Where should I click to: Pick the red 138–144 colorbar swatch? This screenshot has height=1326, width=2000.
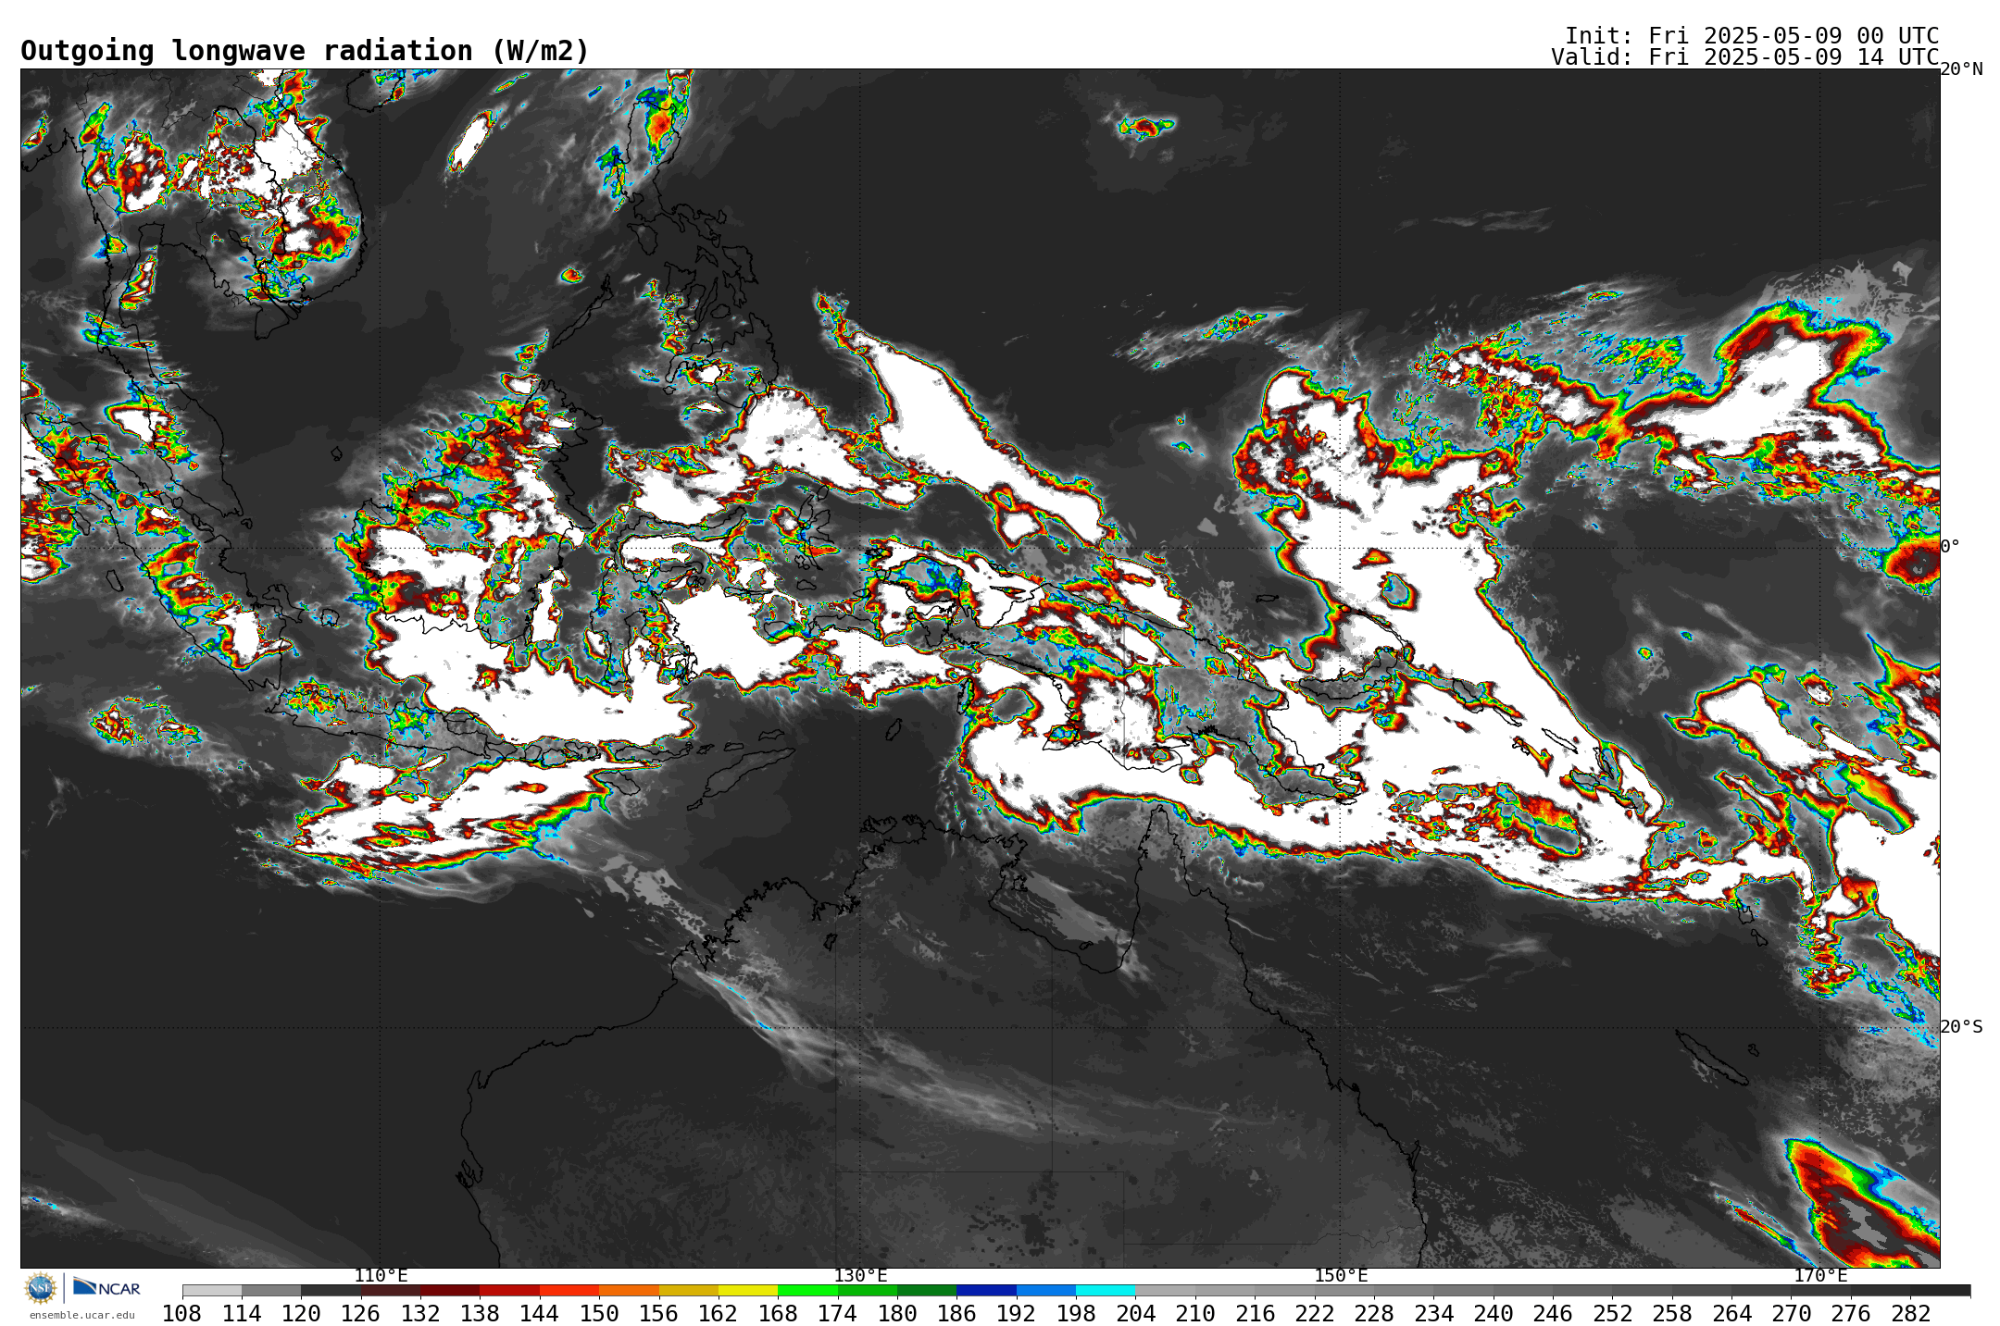pos(510,1290)
